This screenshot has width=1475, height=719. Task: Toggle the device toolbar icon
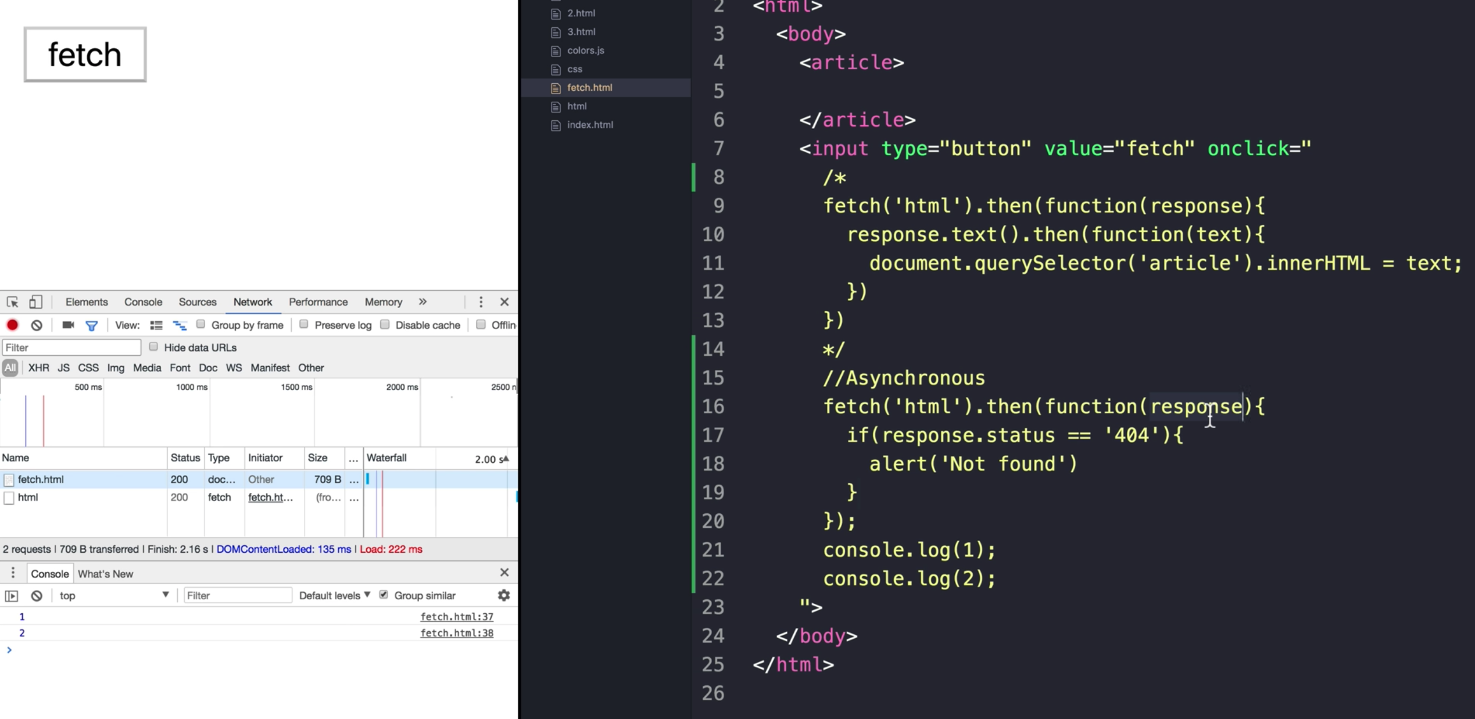pyautogui.click(x=35, y=302)
